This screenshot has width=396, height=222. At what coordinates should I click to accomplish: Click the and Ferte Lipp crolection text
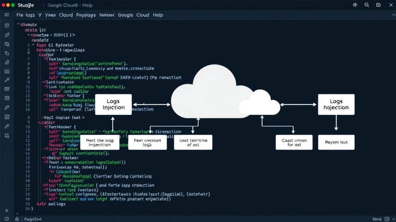tap(126, 185)
